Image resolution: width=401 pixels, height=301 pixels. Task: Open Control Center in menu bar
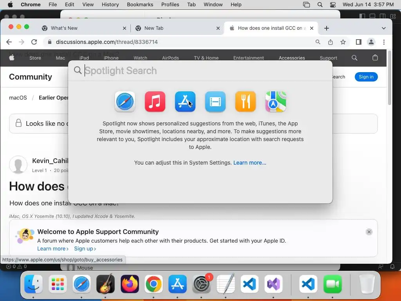click(333, 5)
